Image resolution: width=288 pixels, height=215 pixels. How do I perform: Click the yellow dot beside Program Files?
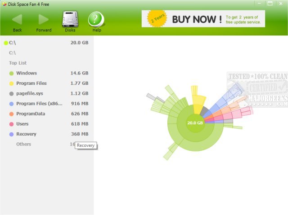pyautogui.click(x=11, y=83)
